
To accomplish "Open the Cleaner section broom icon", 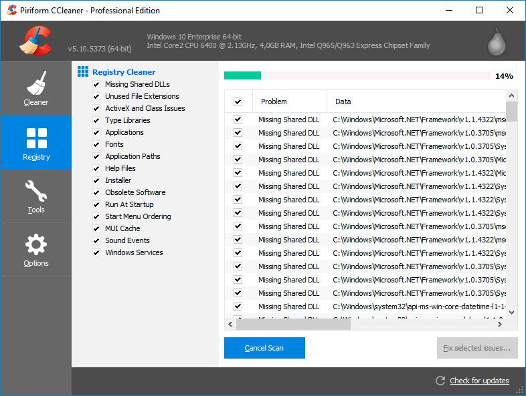I will tap(36, 83).
